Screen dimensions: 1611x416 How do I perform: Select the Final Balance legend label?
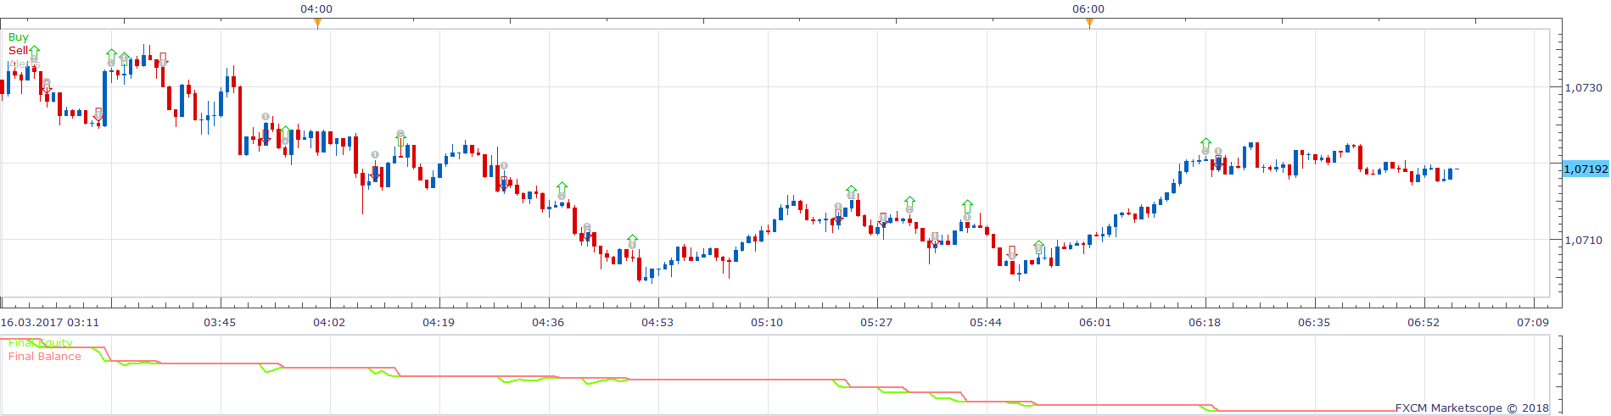click(45, 357)
